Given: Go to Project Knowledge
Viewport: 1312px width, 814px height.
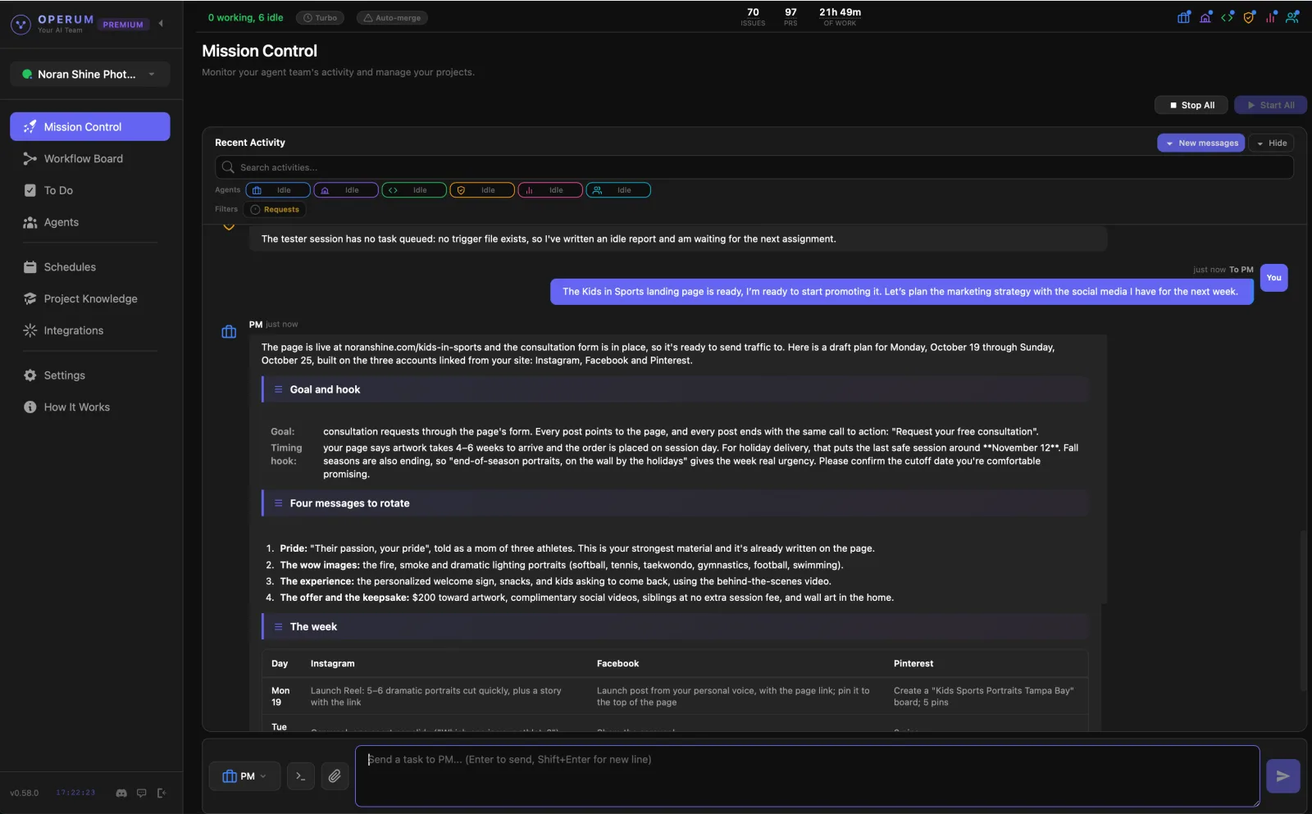Looking at the screenshot, I should pos(90,298).
